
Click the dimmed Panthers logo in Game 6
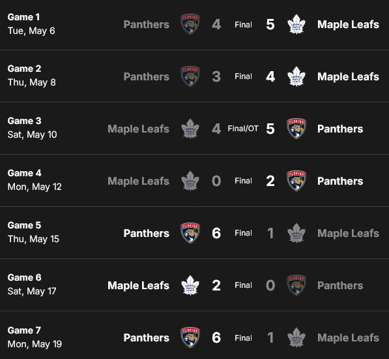click(x=296, y=285)
